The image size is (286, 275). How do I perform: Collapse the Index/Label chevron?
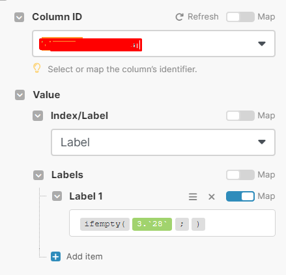[38, 116]
